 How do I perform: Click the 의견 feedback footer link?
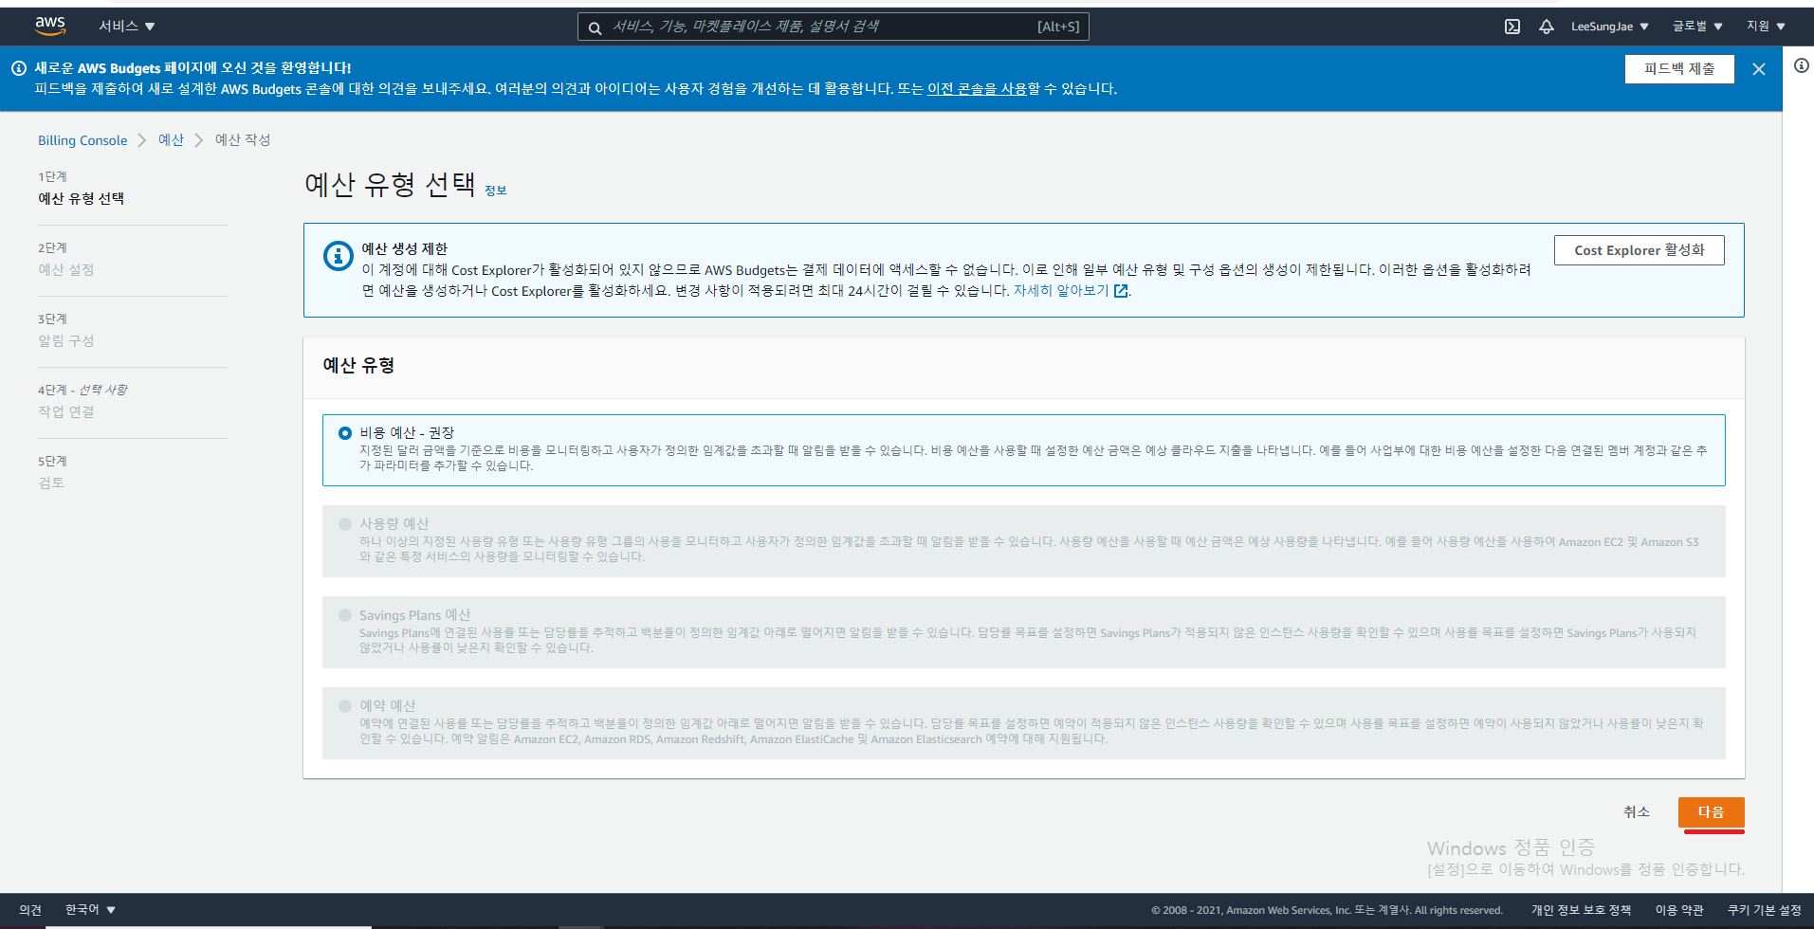pos(30,910)
